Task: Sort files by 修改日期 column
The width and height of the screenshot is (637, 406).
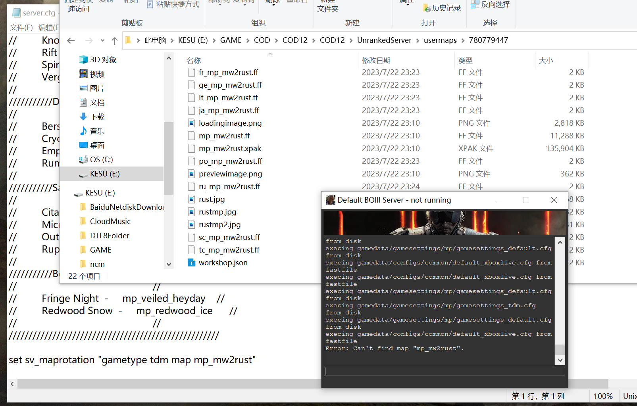Action: pos(376,60)
